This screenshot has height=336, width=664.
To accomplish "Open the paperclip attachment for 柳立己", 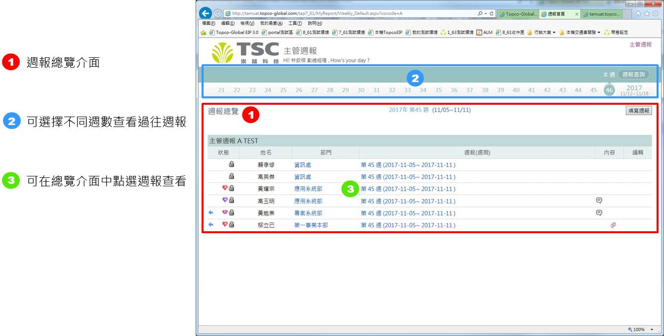I will click(x=613, y=225).
